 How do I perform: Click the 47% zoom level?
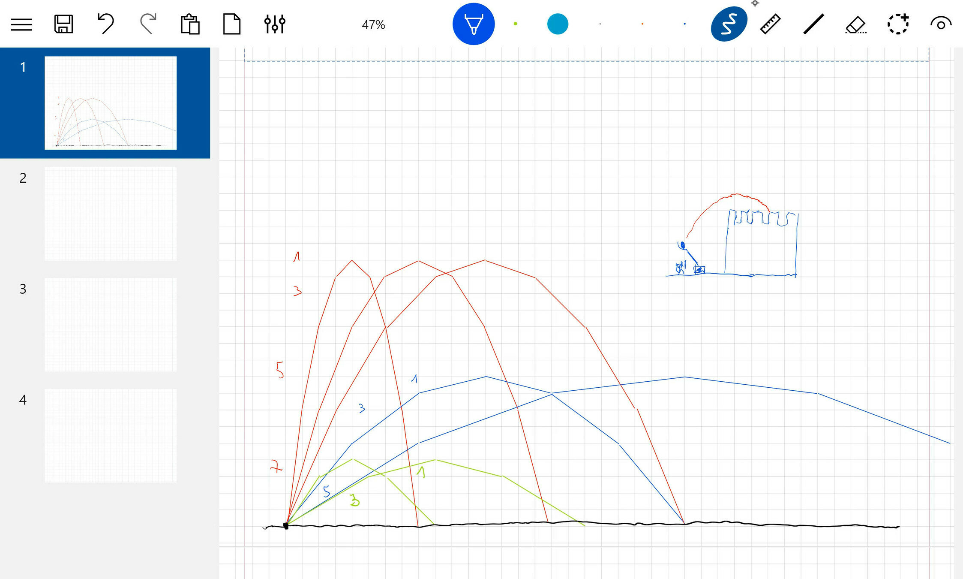[373, 24]
